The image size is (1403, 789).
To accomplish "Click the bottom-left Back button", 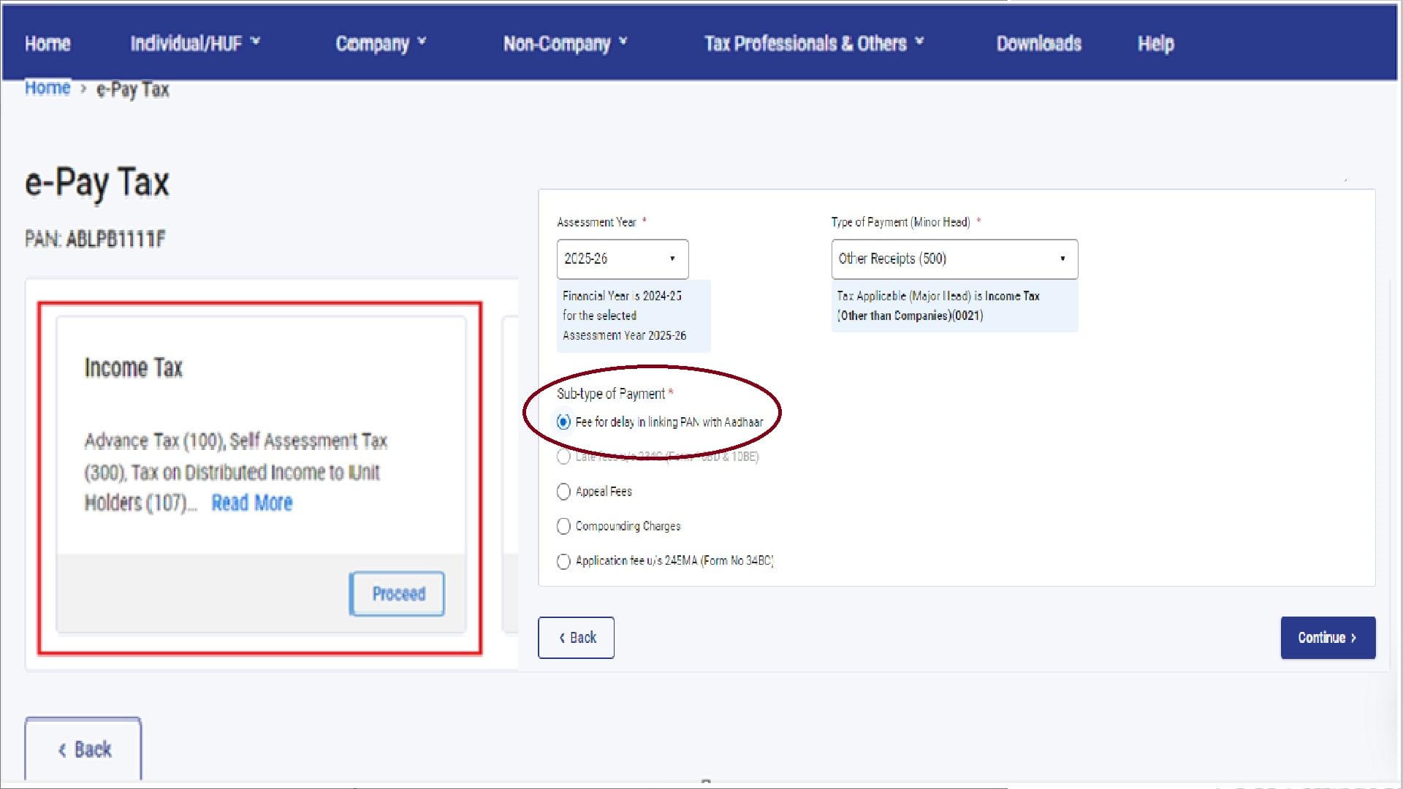I will tap(83, 749).
